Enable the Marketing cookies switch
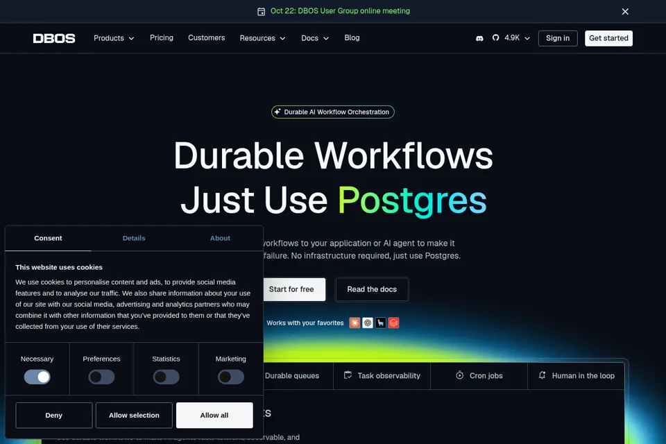Image resolution: width=666 pixels, height=444 pixels. 230,377
